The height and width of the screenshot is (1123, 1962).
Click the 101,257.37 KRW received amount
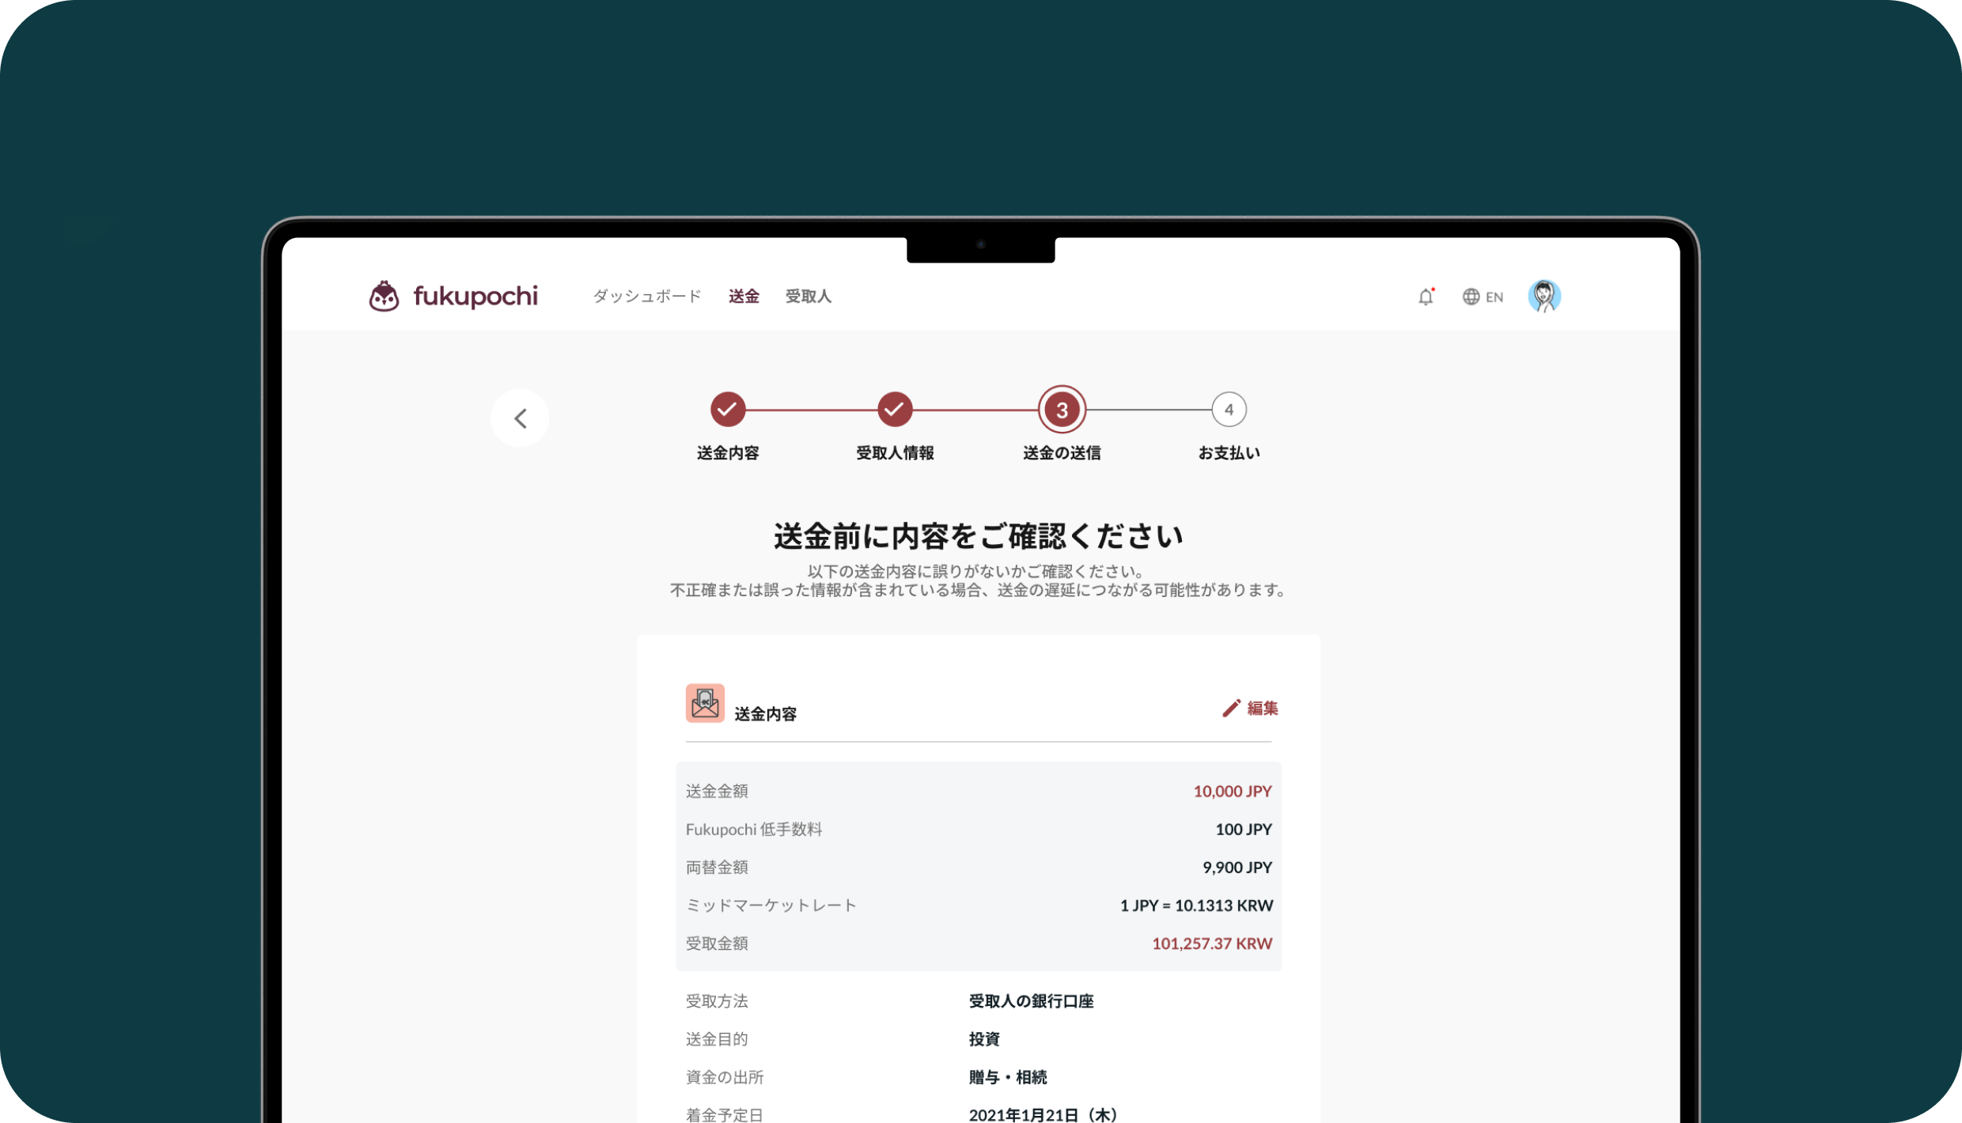tap(1211, 943)
